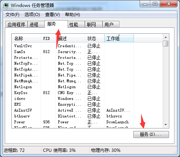Viewport: 180px width, 157px height.
Task: Click the CNG Key description cell
Action: coord(69,93)
